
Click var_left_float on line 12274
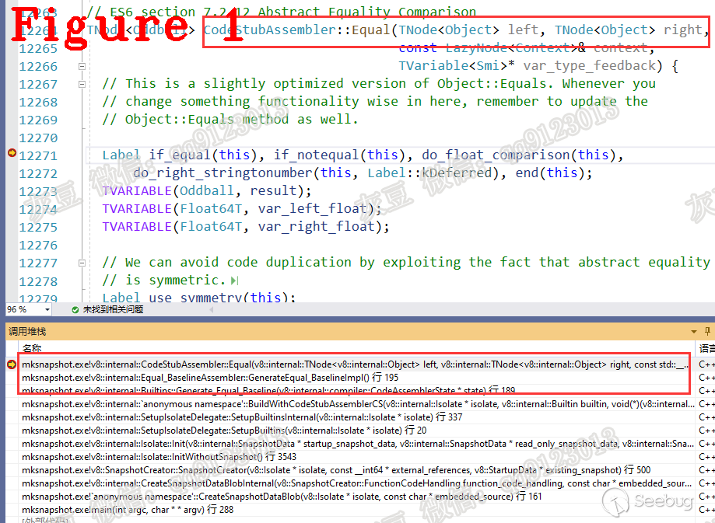click(312, 209)
